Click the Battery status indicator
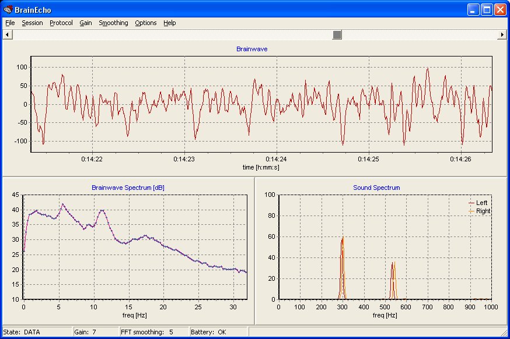The image size is (510, 339). [208, 332]
